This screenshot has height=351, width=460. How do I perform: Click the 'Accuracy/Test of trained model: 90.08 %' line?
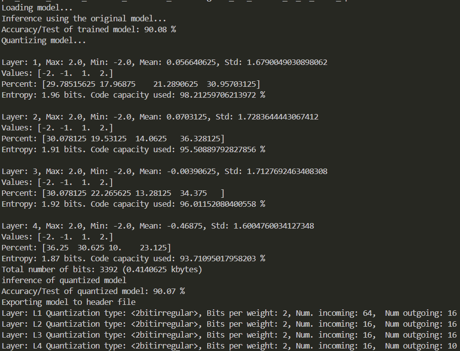point(89,30)
